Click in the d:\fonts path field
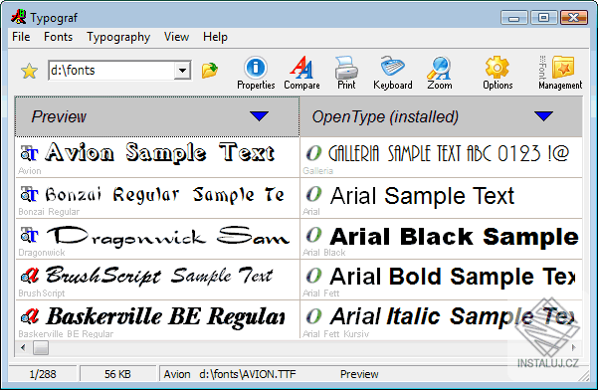Image resolution: width=598 pixels, height=390 pixels. tap(112, 71)
